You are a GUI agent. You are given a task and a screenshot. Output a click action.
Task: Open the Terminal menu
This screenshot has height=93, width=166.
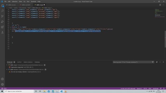pyautogui.click(x=33, y=2)
